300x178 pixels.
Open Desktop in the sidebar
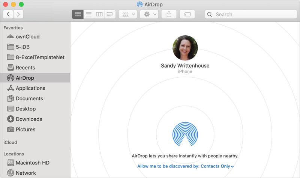click(x=35, y=109)
